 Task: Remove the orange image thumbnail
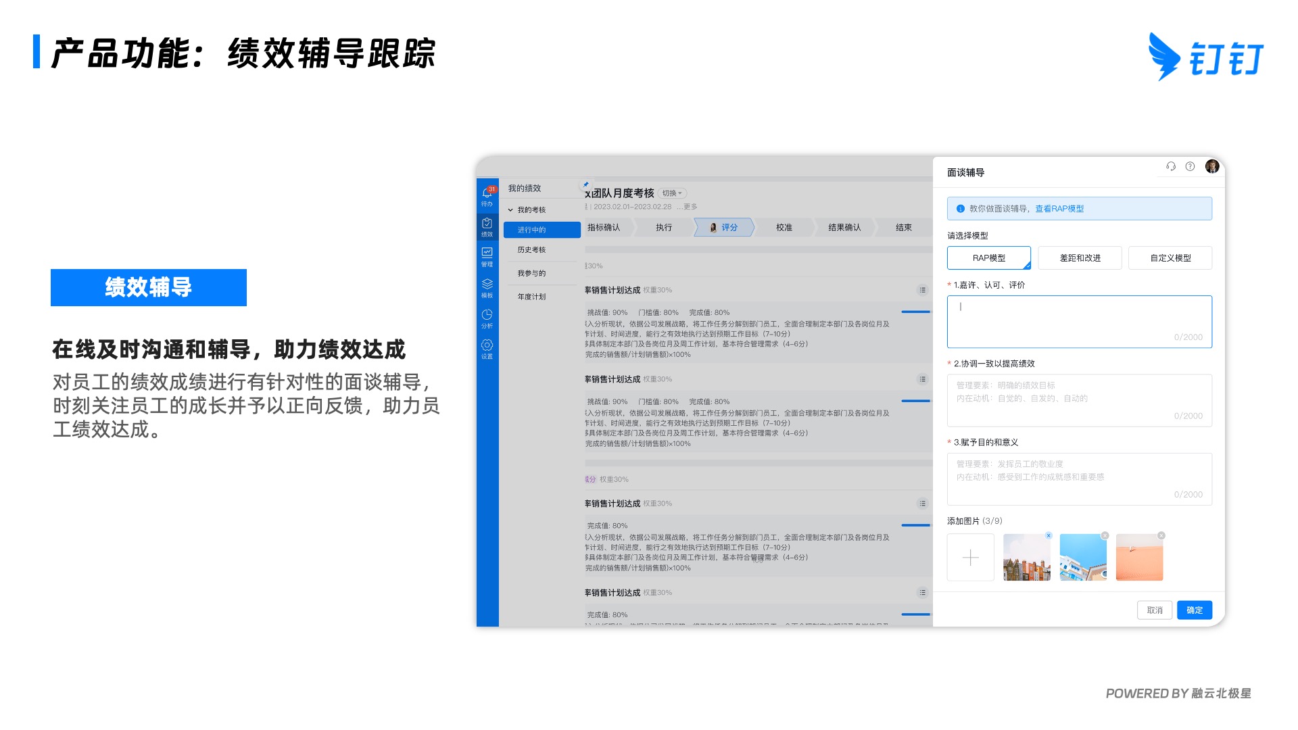[x=1161, y=535]
